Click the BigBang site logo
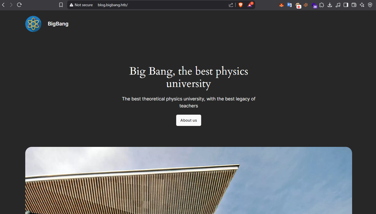 tap(33, 24)
